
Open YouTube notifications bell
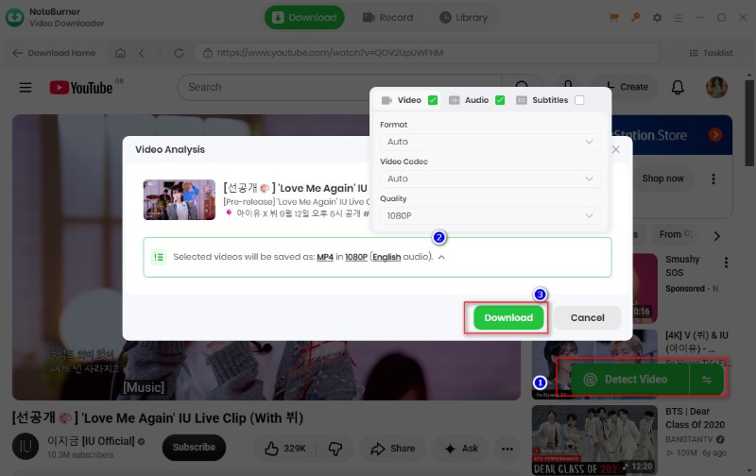pos(678,87)
